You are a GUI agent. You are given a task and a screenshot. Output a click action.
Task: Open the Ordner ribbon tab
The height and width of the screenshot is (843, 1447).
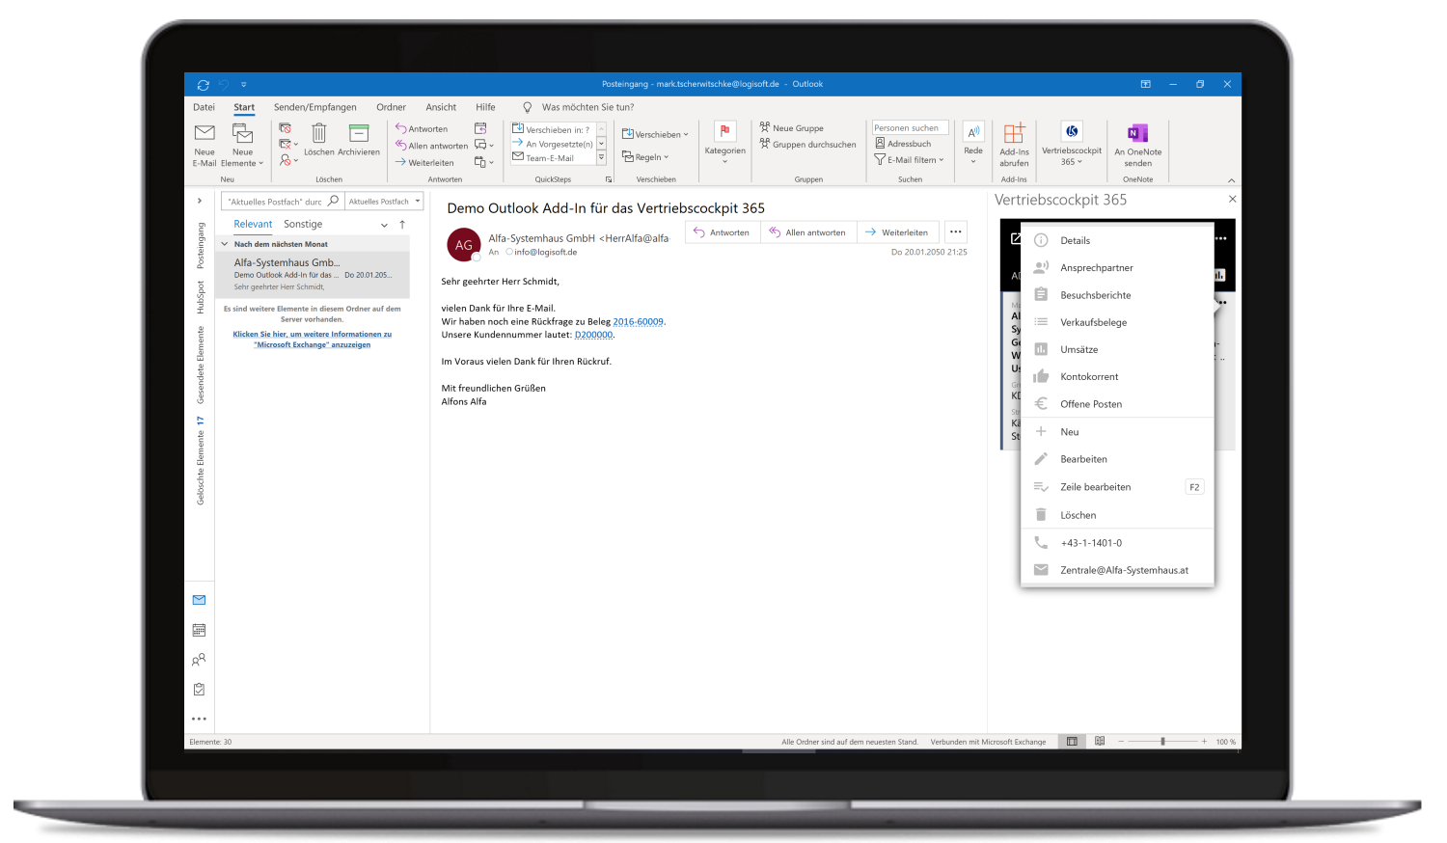click(x=391, y=107)
